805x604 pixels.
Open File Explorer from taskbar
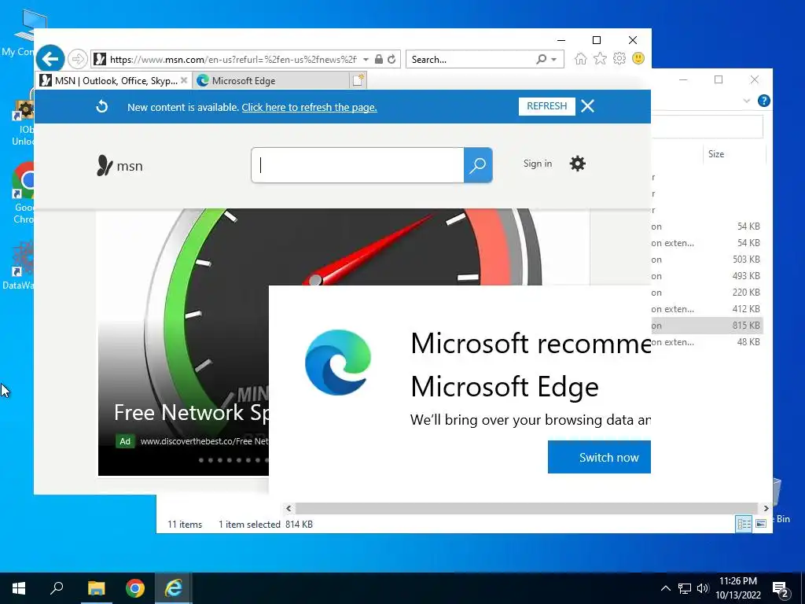click(96, 588)
